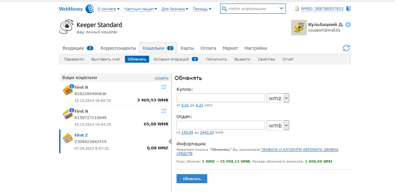Open the wmz currency dropdown under Куплю
395x192 pixels.
click(x=278, y=98)
